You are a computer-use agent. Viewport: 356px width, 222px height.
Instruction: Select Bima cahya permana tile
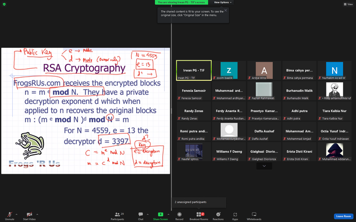(x=299, y=70)
